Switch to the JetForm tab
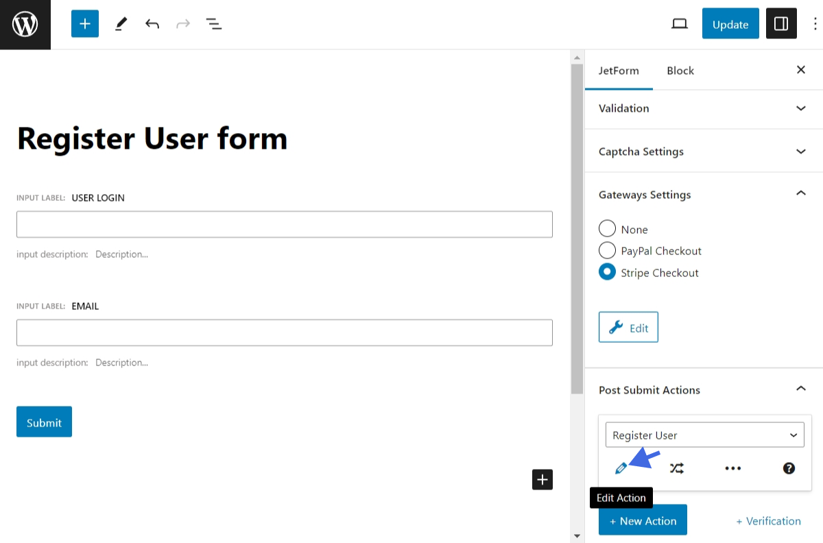Viewport: 823px width, 543px height. tap(619, 70)
